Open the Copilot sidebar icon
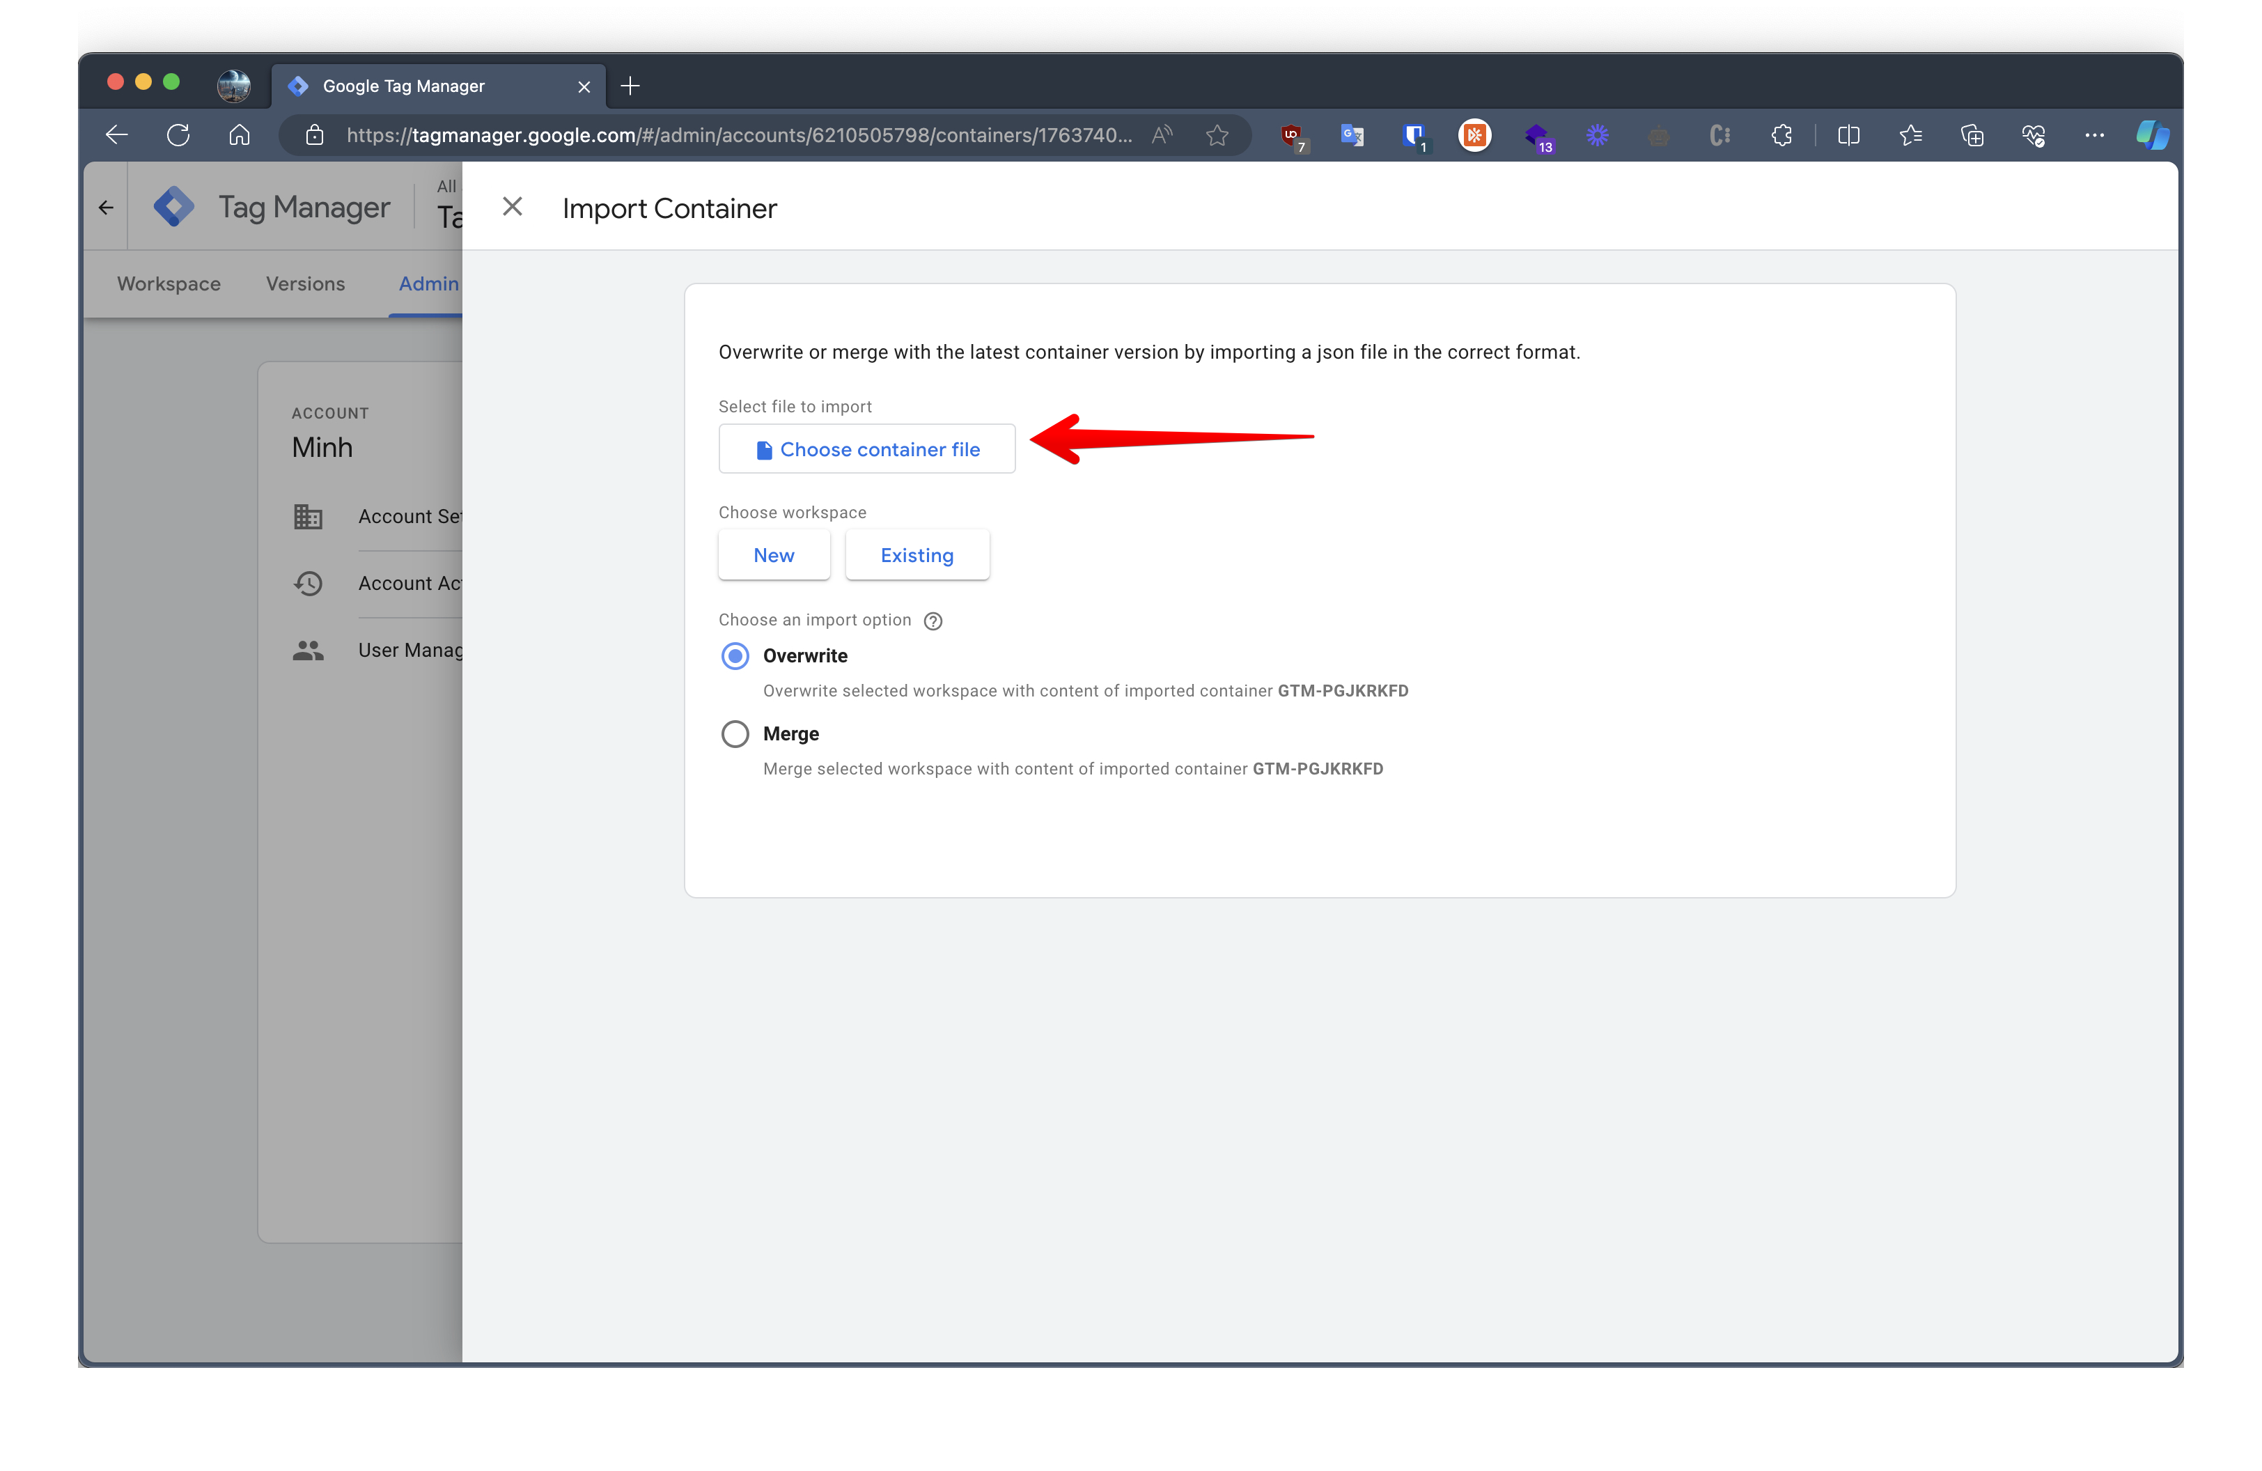 point(2152,136)
